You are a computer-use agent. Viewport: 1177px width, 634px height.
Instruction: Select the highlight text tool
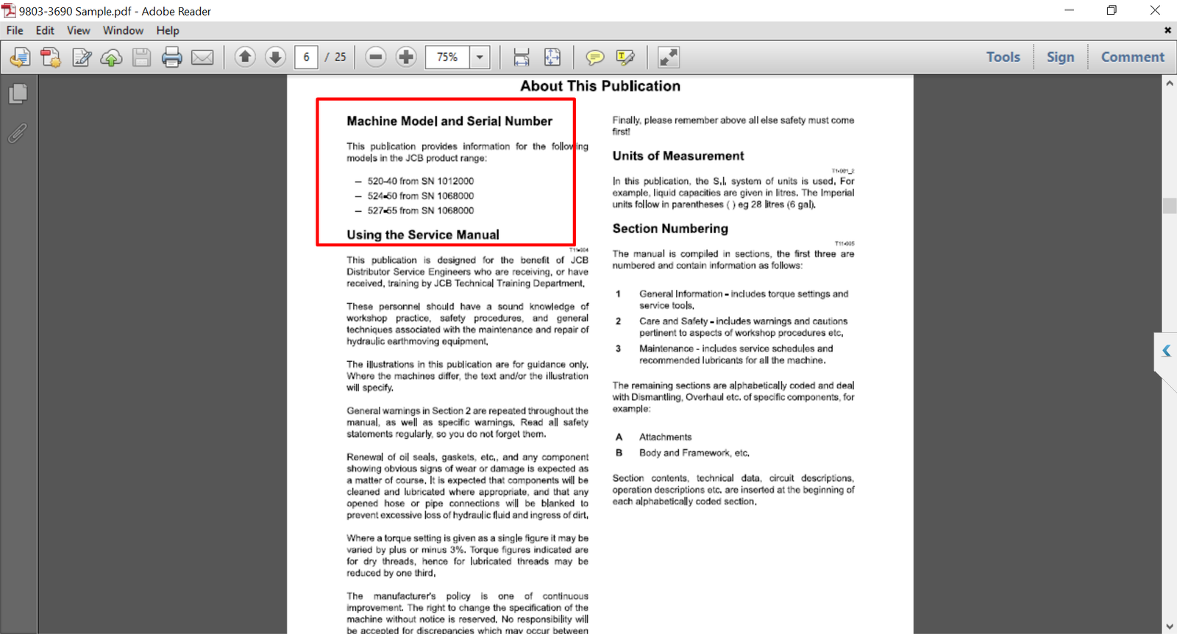(x=625, y=57)
